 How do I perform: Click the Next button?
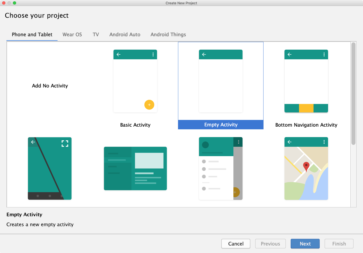305,244
